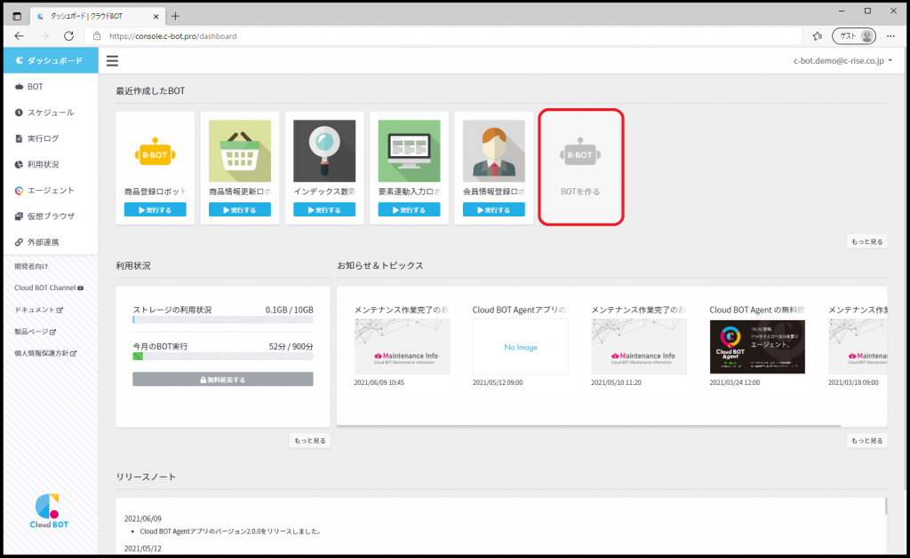Expand the c-bot.demo account dropdown
910x558 pixels.
coord(842,61)
